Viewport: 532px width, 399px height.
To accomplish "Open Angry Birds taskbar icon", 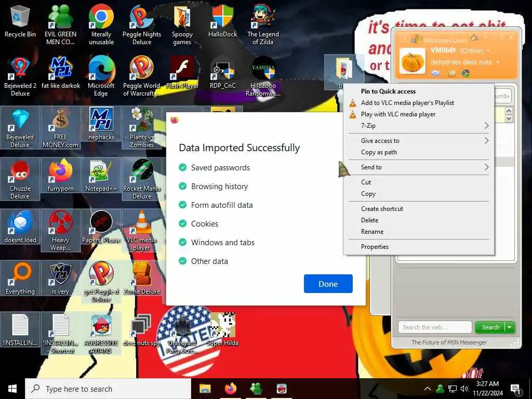I will [282, 389].
